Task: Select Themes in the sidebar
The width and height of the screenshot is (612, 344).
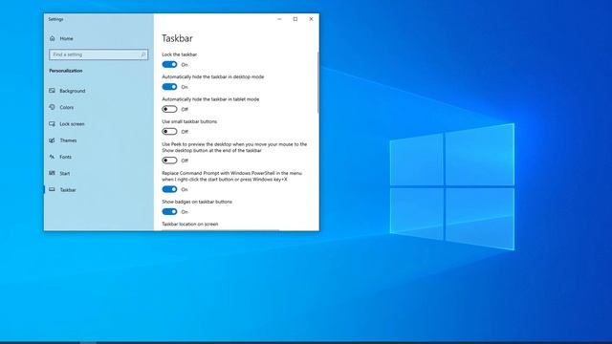Action: tap(98, 140)
